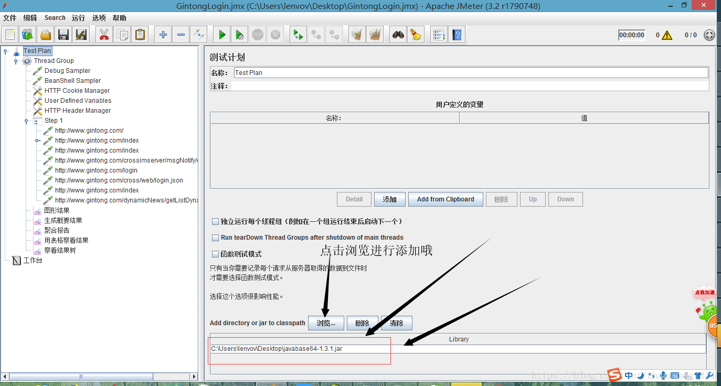Collapse the Step 1 controller node
This screenshot has width=721, height=386.
pos(26,121)
